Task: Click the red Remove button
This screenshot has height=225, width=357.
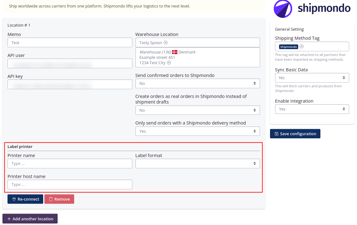Action: click(x=59, y=199)
